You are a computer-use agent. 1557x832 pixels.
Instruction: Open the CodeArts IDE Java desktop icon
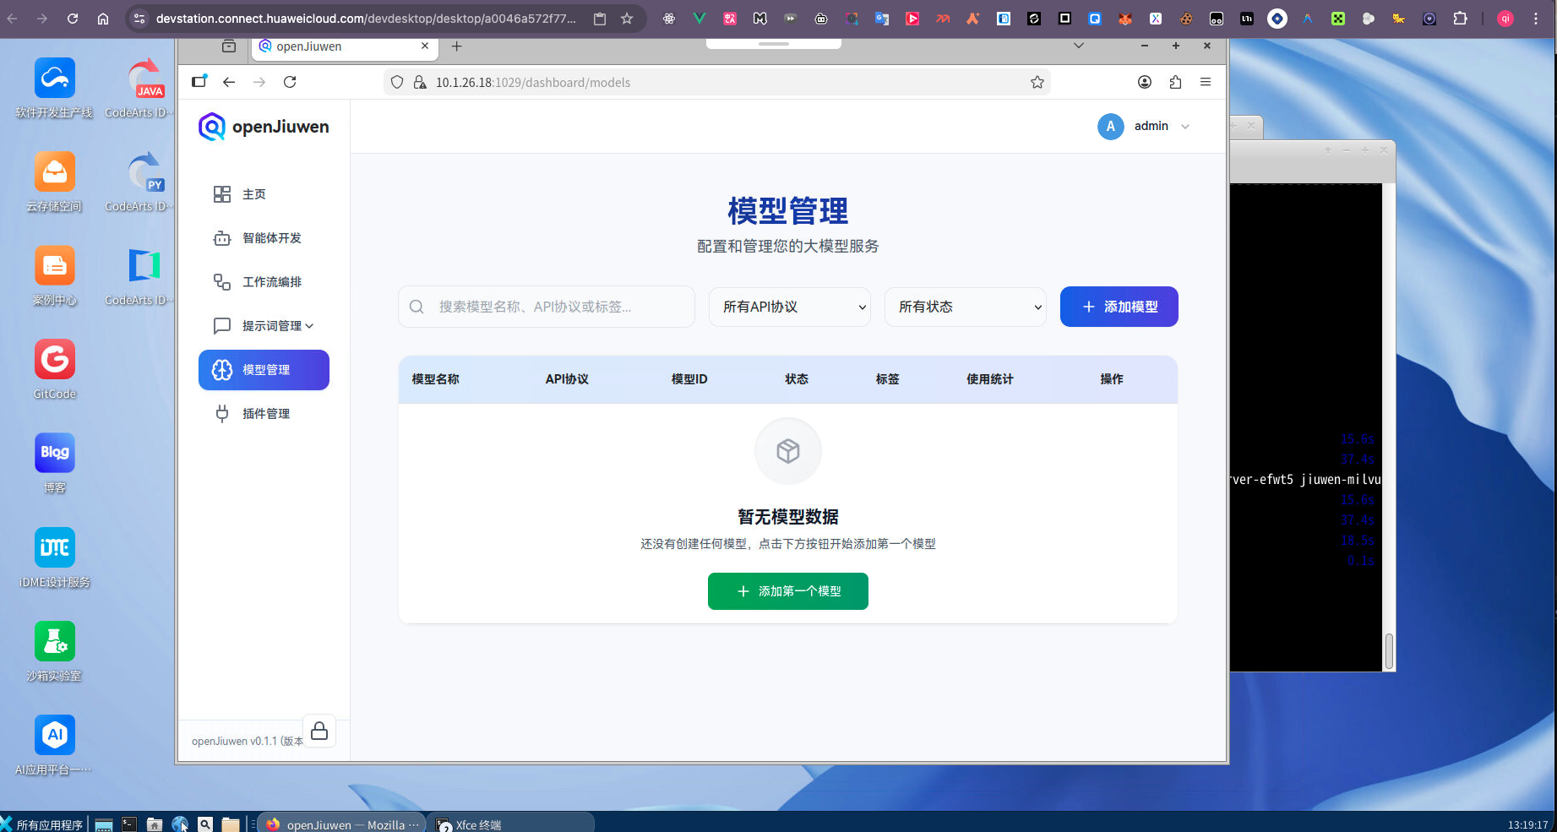(x=145, y=88)
